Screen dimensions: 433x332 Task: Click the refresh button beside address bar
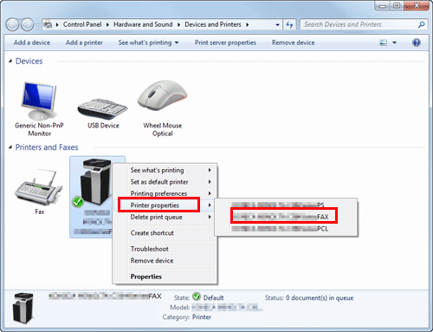coord(289,25)
